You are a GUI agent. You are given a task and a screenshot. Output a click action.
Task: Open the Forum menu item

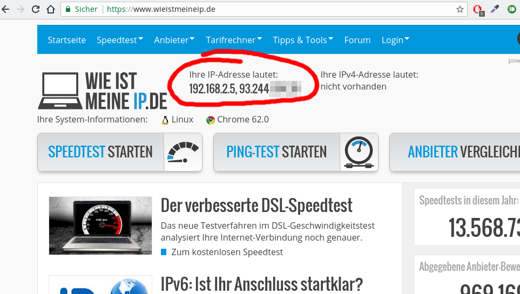(x=357, y=40)
